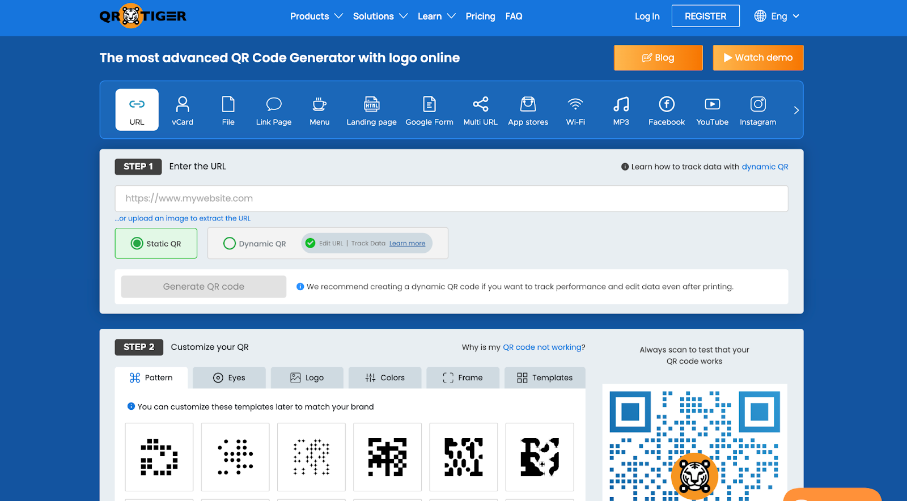Choose the Facebook QR type
The width and height of the screenshot is (907, 501).
point(667,110)
